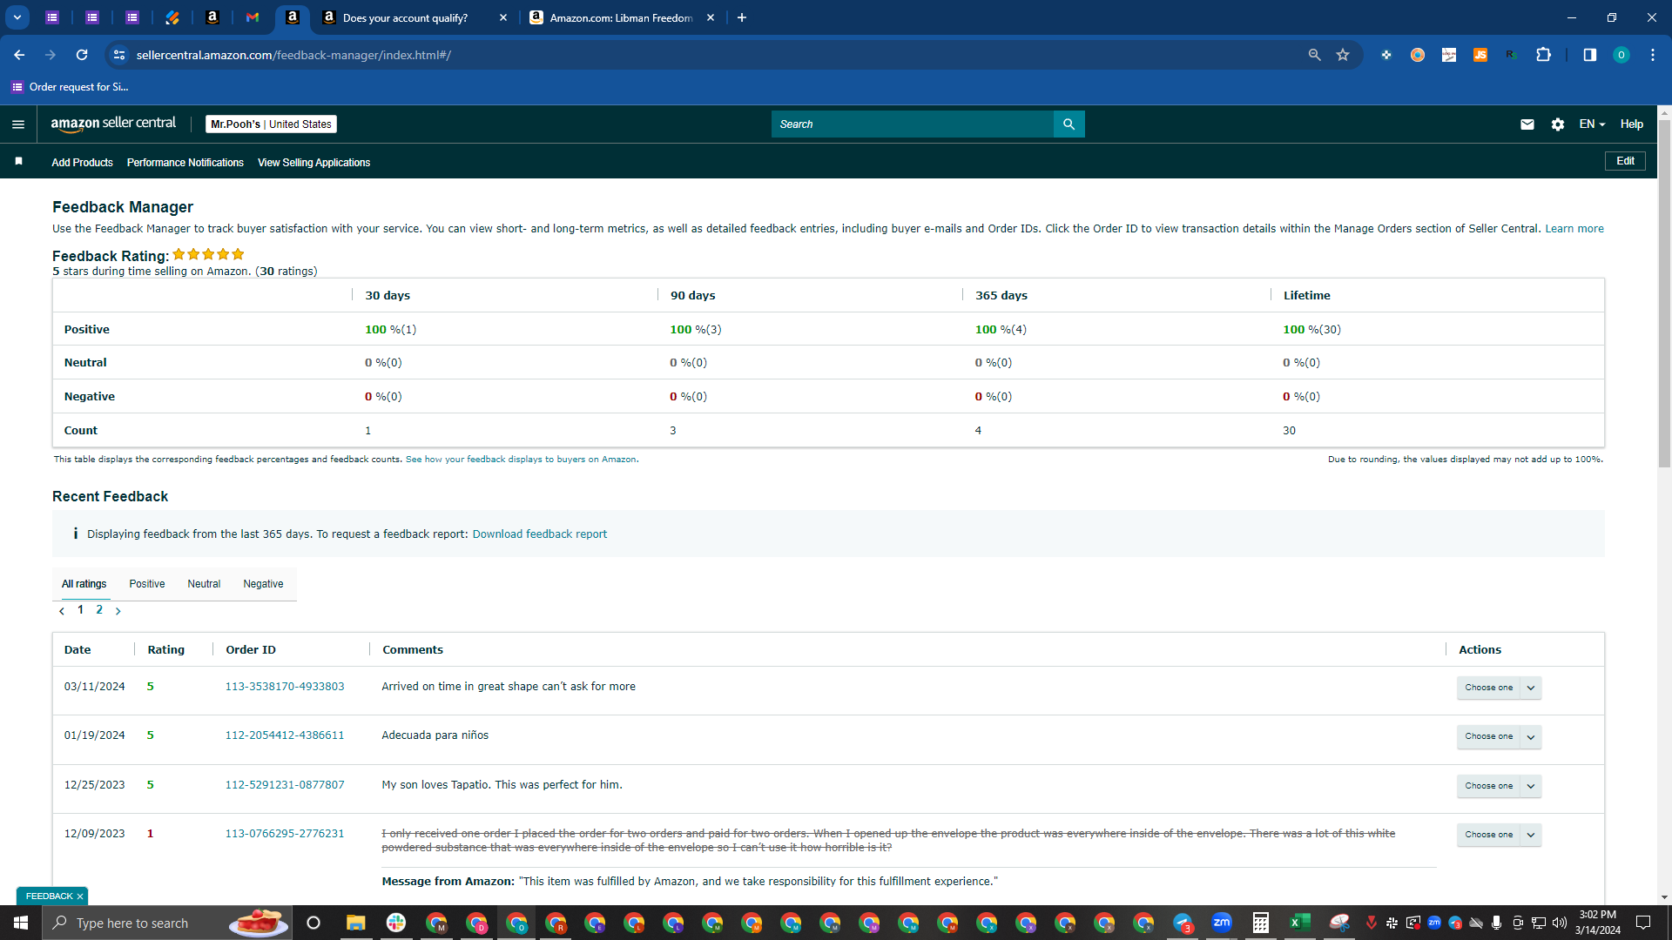
Task: Open Zoom from the taskbar
Action: coord(1222,923)
